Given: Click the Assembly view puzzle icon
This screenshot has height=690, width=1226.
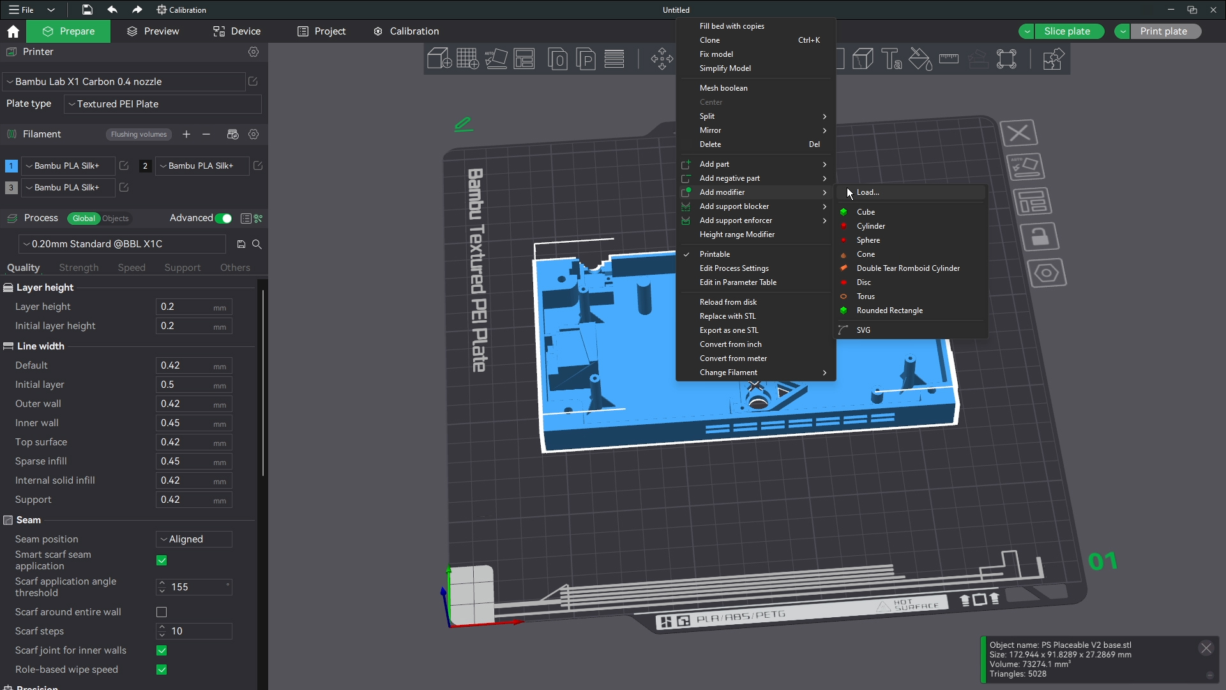Looking at the screenshot, I should point(1052,59).
